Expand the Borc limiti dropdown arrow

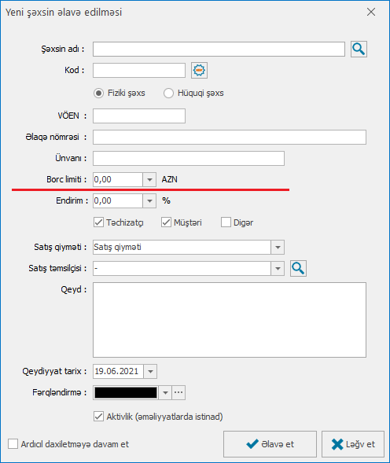[x=149, y=179]
